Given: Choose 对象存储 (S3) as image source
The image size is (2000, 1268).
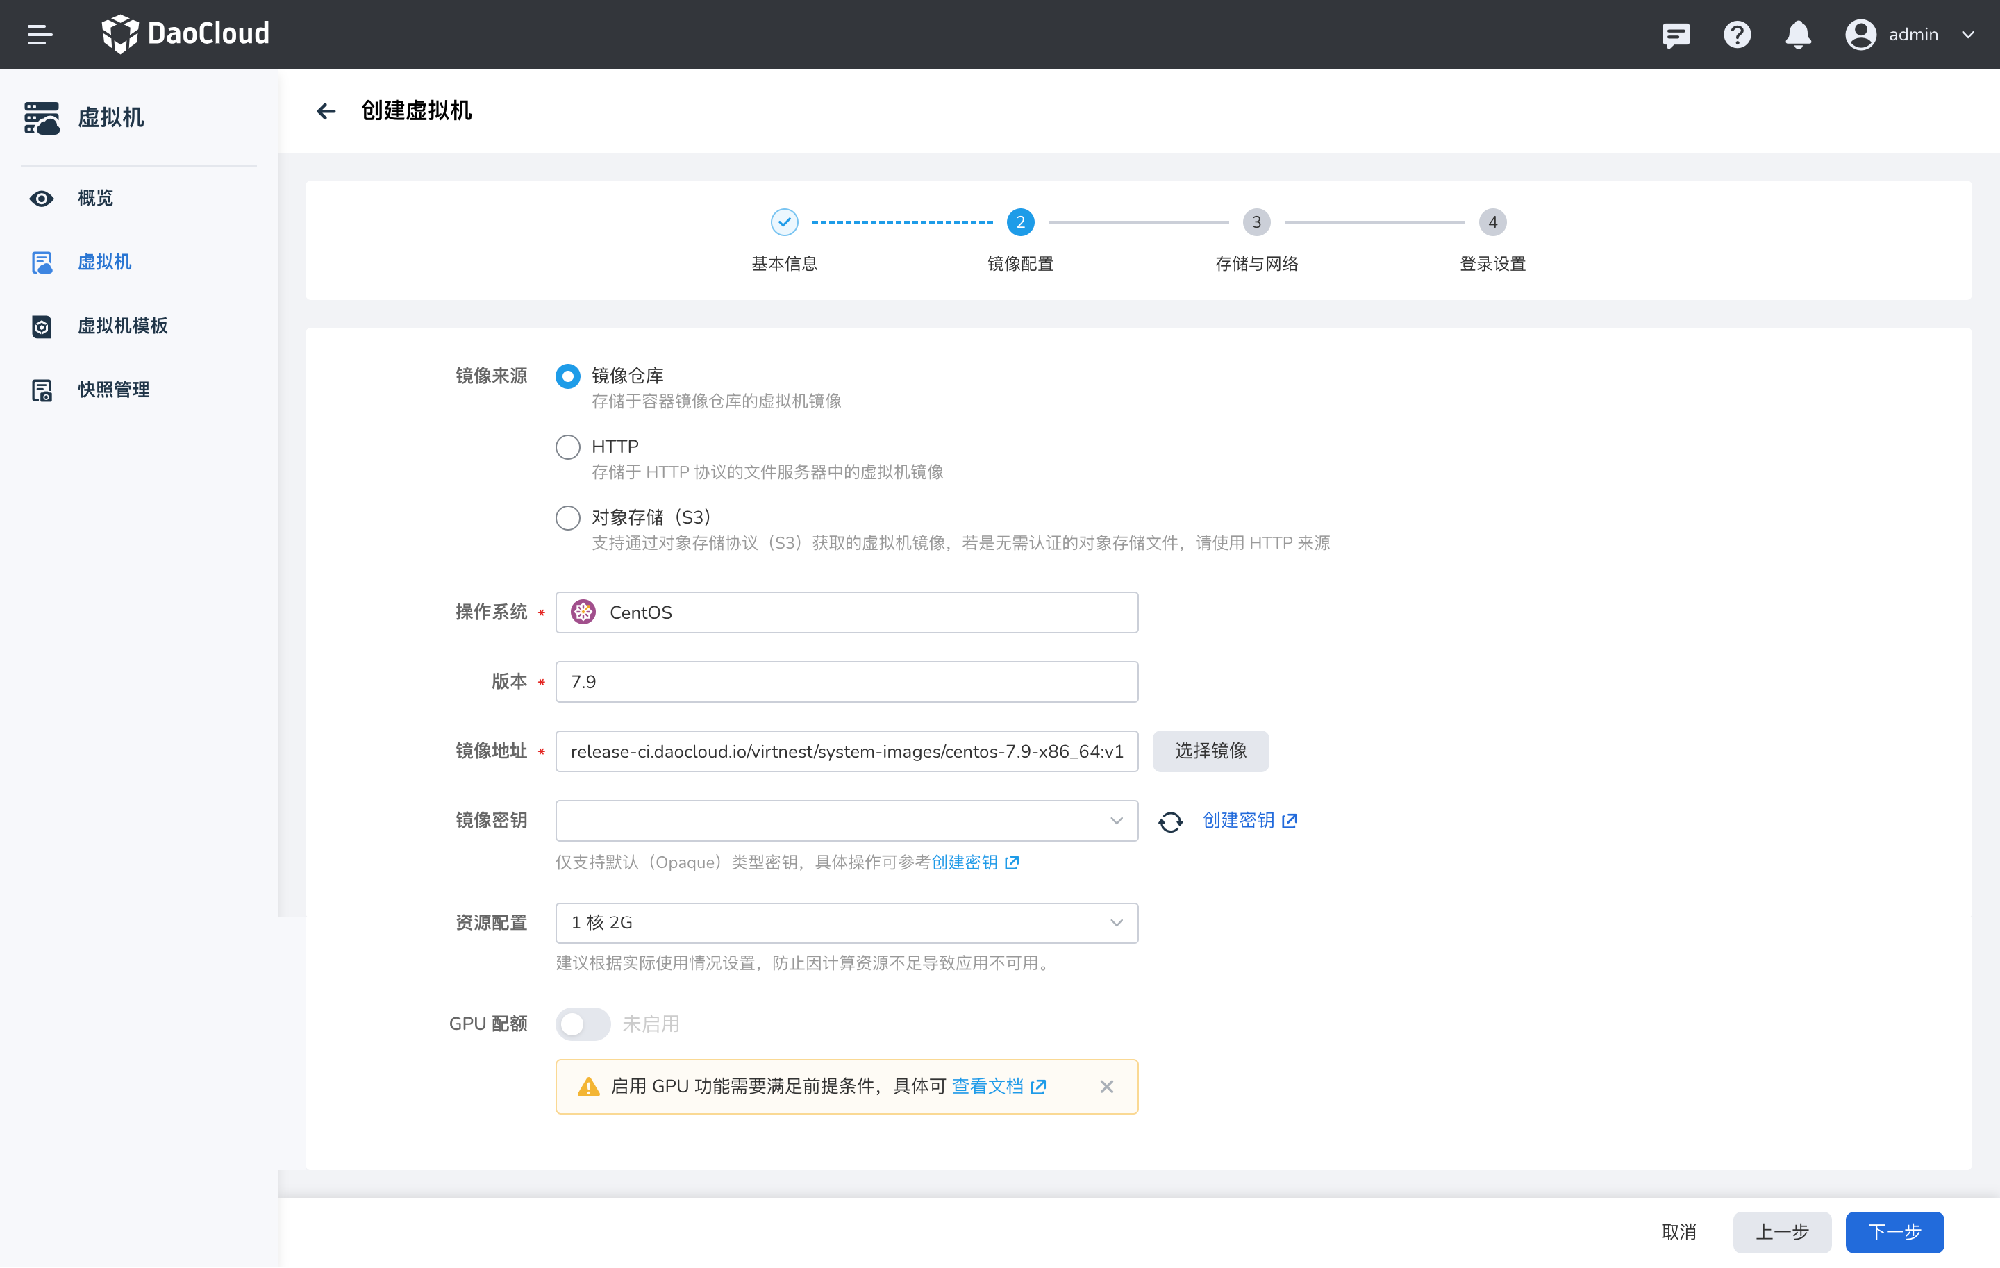Looking at the screenshot, I should [567, 517].
